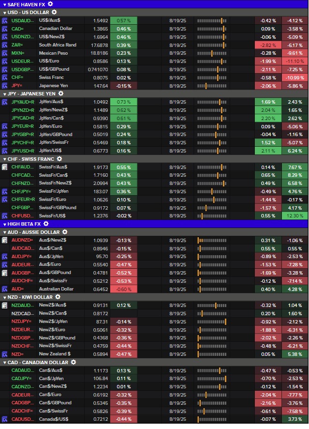Image resolution: width=309 pixels, height=429 pixels.
Task: Open settings gear for SAFE HAVEN FX
Action: click(x=50, y=4)
